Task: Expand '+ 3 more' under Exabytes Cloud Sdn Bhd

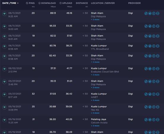Action: [95, 75]
